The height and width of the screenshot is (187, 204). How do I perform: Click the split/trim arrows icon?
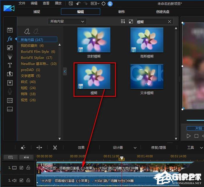(39, 148)
